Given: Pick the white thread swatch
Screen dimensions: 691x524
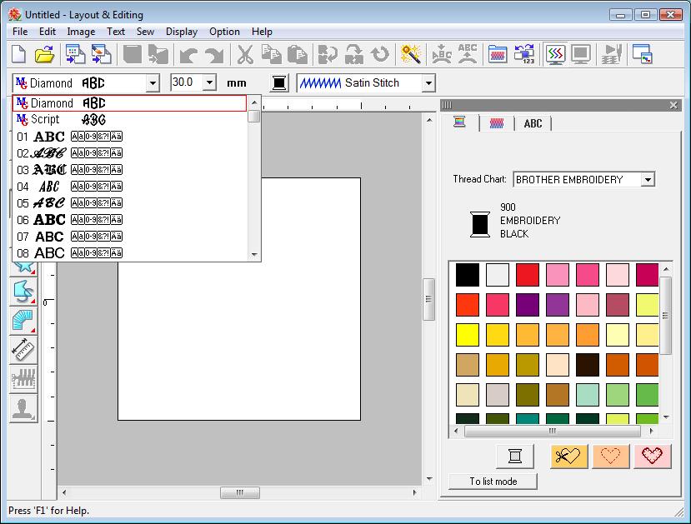Looking at the screenshot, I should click(x=497, y=275).
